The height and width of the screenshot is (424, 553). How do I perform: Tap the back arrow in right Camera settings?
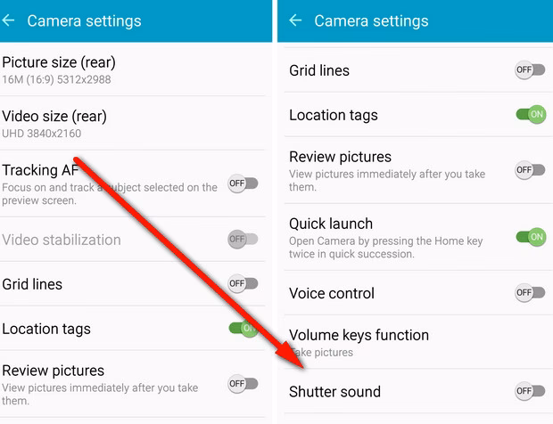coord(295,20)
